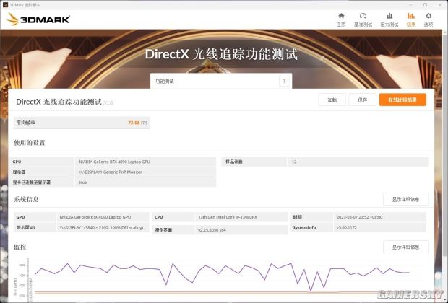This screenshot has width=448, height=303.
Task: Click the 保存 (Save) button
Action: 362,100
